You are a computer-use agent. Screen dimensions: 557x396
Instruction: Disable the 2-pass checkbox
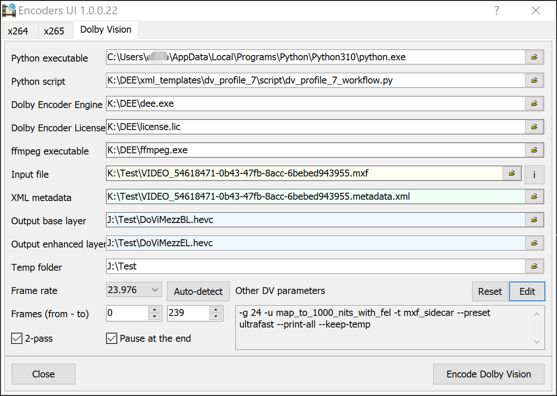point(17,338)
